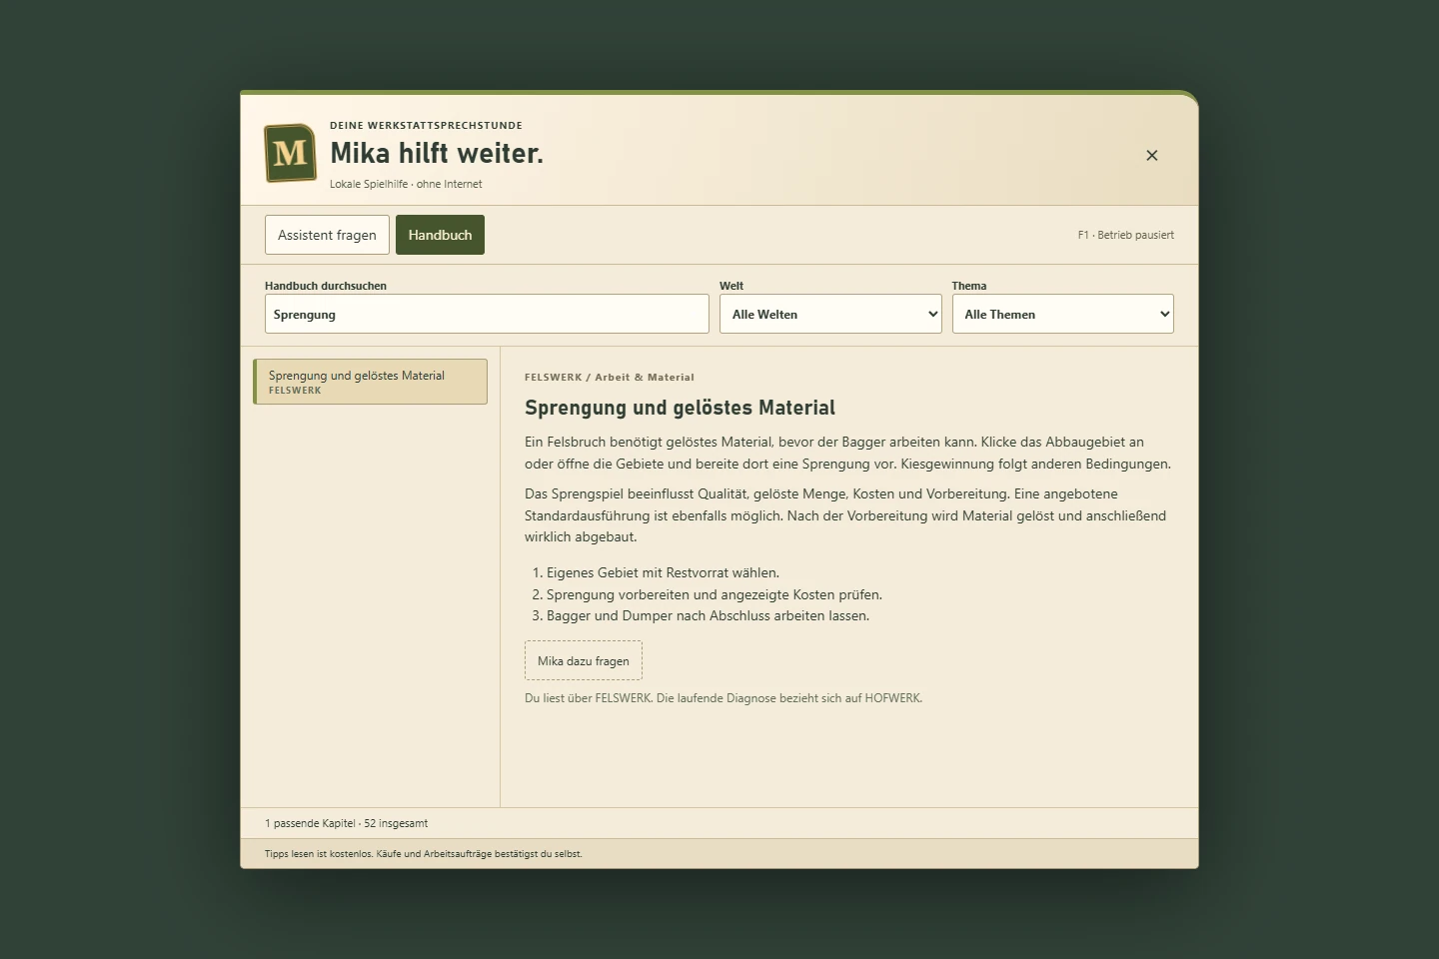The height and width of the screenshot is (959, 1439).
Task: Close the Mika help dialog
Action: coord(1152,155)
